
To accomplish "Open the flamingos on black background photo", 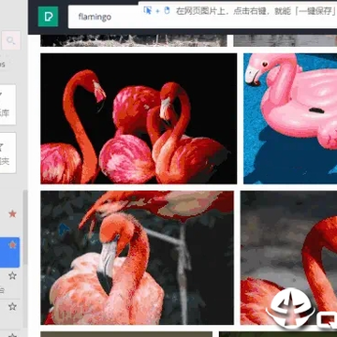I will [x=139, y=119].
